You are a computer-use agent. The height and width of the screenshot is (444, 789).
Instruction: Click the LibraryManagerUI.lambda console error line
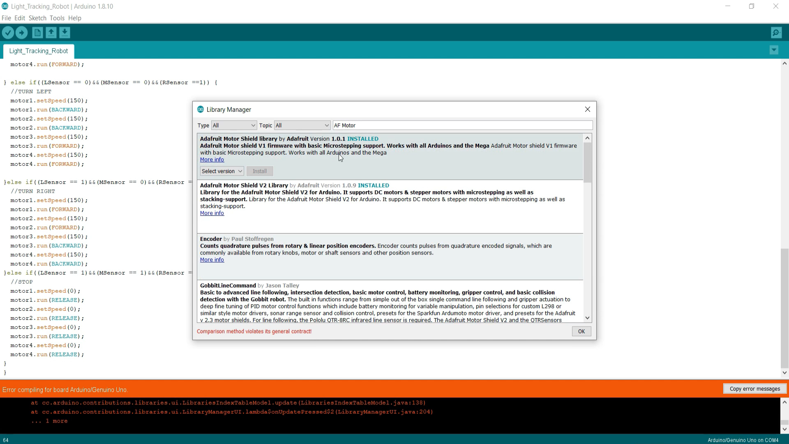pyautogui.click(x=232, y=412)
